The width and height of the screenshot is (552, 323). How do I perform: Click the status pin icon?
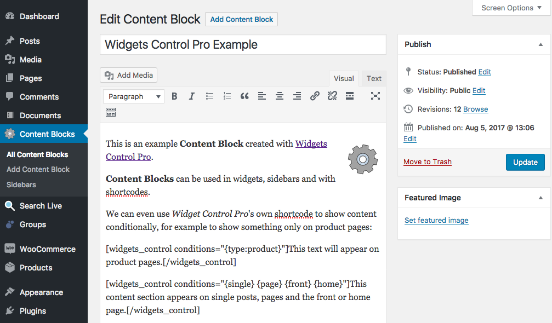[408, 72]
